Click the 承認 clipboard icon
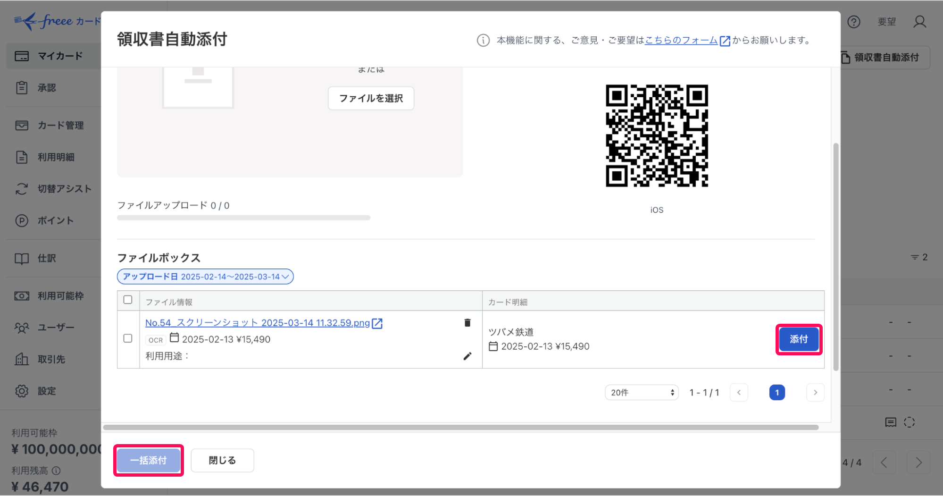 pos(22,88)
